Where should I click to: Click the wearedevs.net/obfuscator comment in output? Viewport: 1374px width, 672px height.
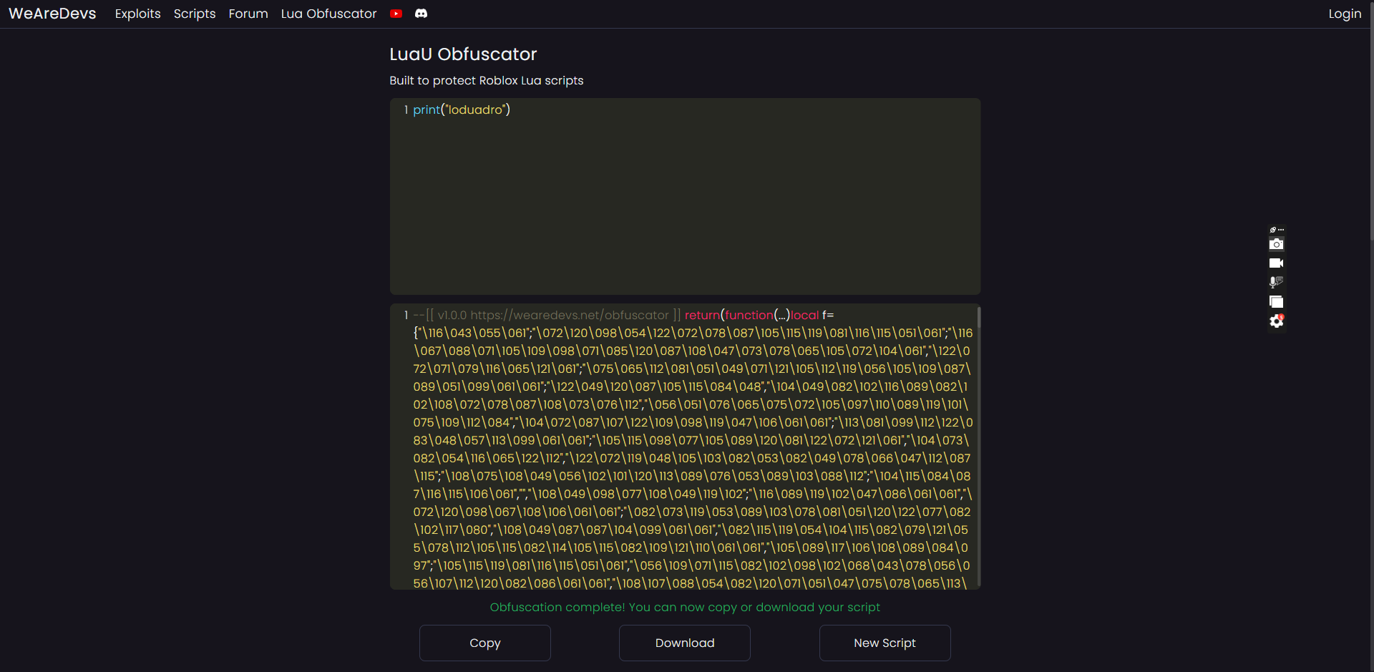click(547, 315)
